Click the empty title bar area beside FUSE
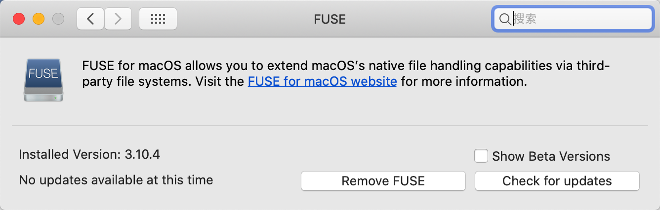Viewport: 660px width, 210px height. [420, 19]
